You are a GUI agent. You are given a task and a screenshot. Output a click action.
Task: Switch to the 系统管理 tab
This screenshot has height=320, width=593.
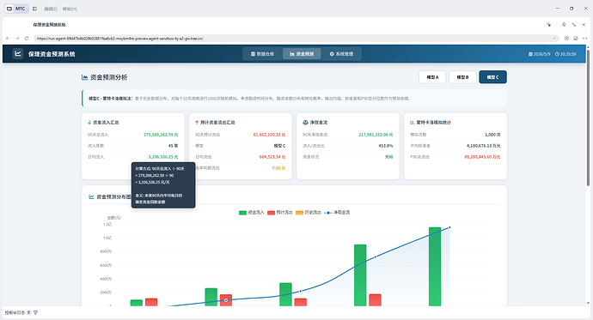tap(341, 54)
